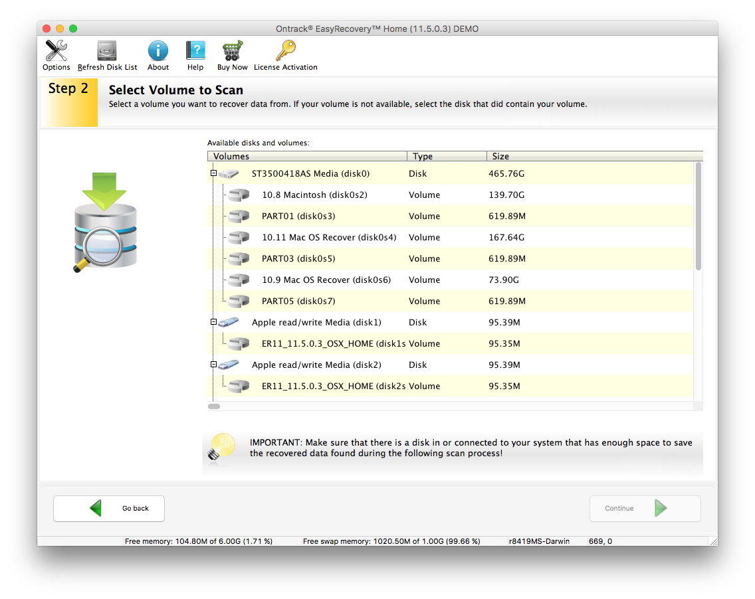
Task: Click 619.89M size of PART05
Action: coord(507,301)
